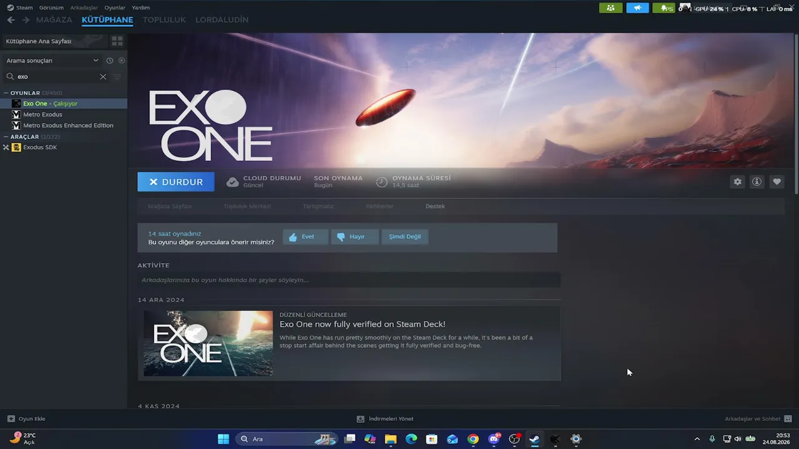Click Hayır to not recommend
Image resolution: width=799 pixels, height=449 pixels.
pyautogui.click(x=355, y=237)
